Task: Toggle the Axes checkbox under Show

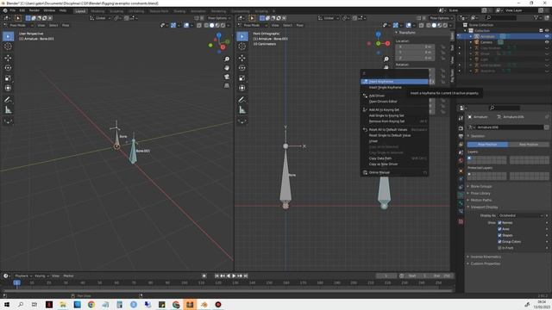Action: click(499, 229)
